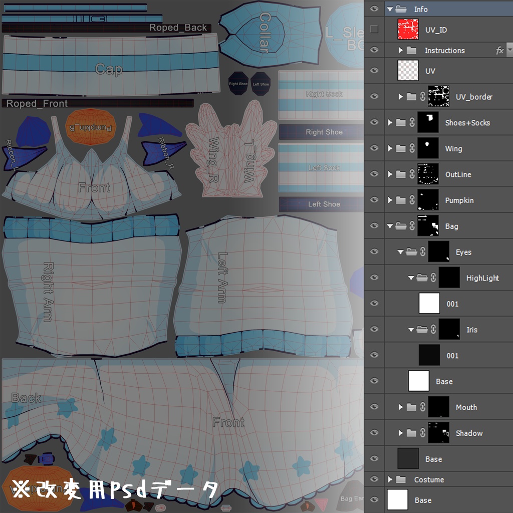Click the Cap label on the UV canvas
513x513 pixels.
pos(109,69)
